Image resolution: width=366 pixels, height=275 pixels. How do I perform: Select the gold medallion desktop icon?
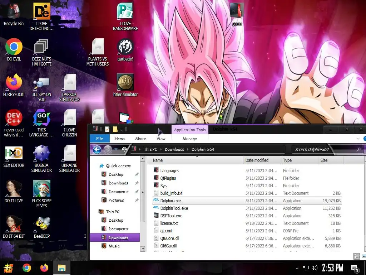(x=125, y=82)
